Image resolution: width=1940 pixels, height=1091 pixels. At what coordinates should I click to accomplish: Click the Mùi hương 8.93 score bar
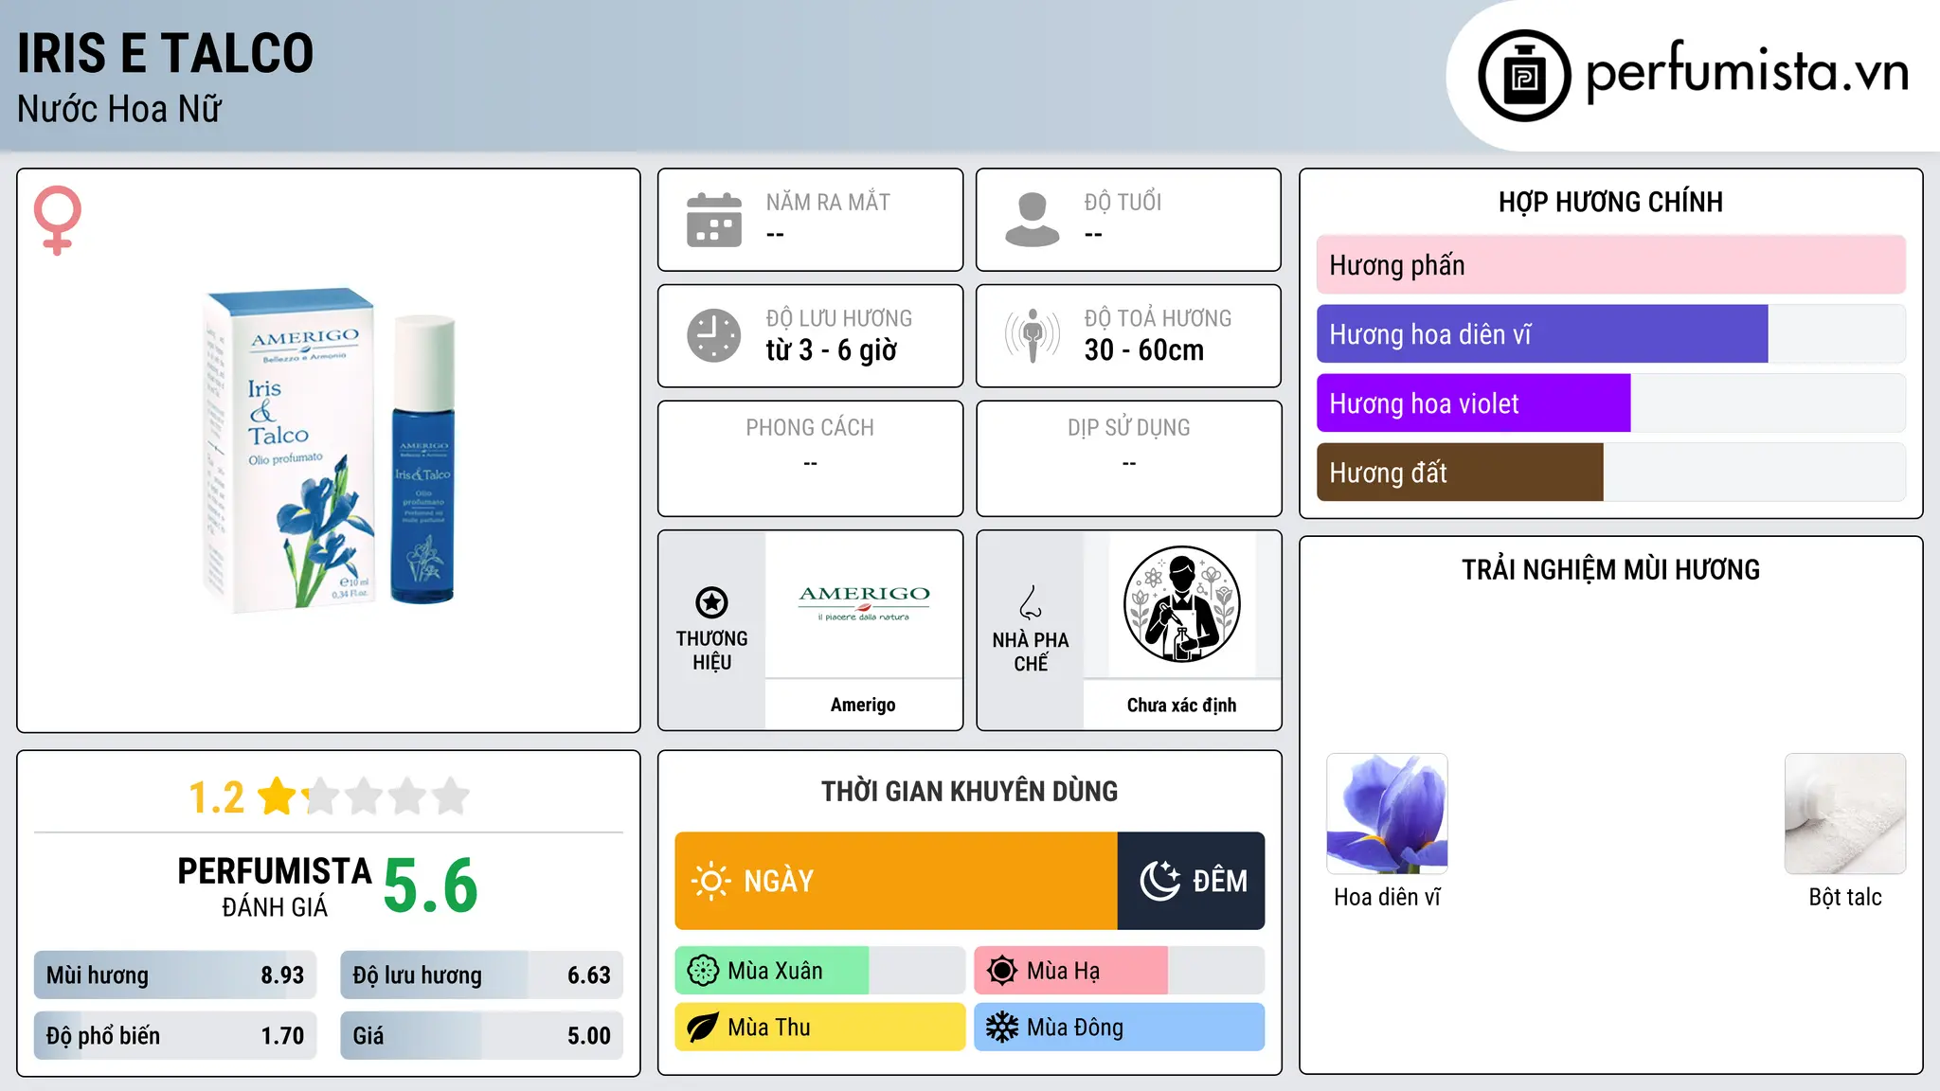click(x=175, y=975)
